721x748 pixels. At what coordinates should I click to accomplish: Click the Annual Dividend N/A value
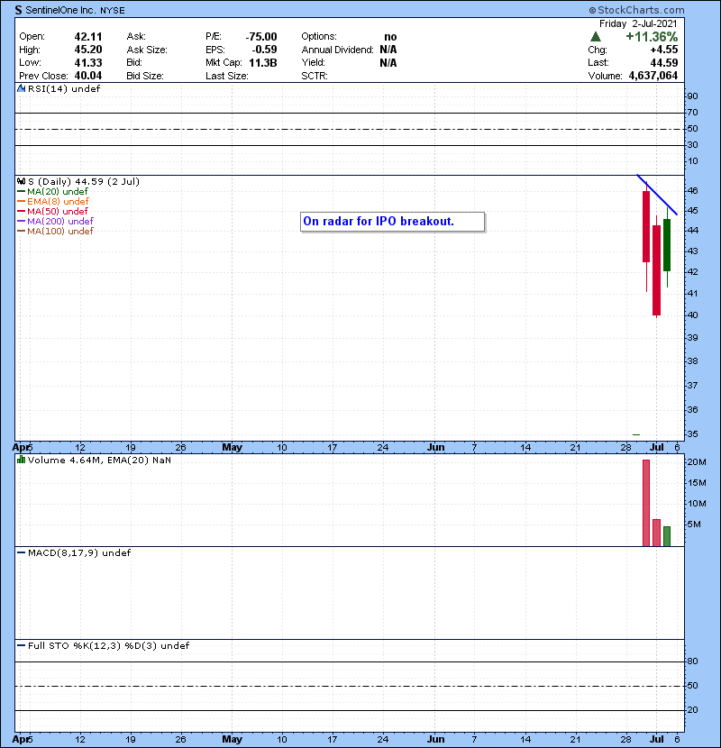coord(388,50)
